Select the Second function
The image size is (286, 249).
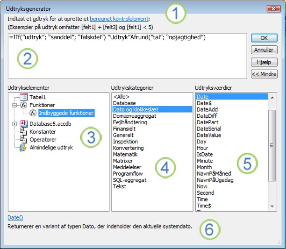click(232, 192)
